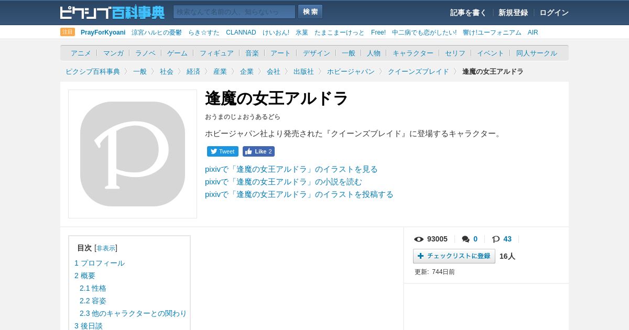Open the 社会 breadcrumb link

pos(167,71)
